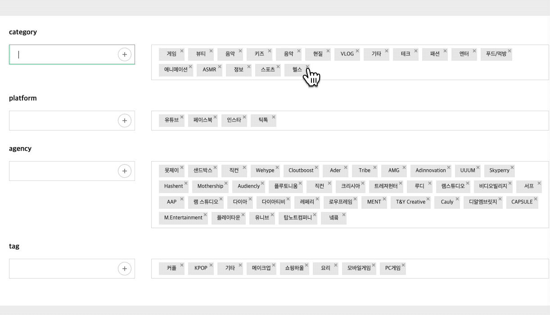Click the 메이크업 tag label
This screenshot has height=315, width=550.
coord(260,268)
